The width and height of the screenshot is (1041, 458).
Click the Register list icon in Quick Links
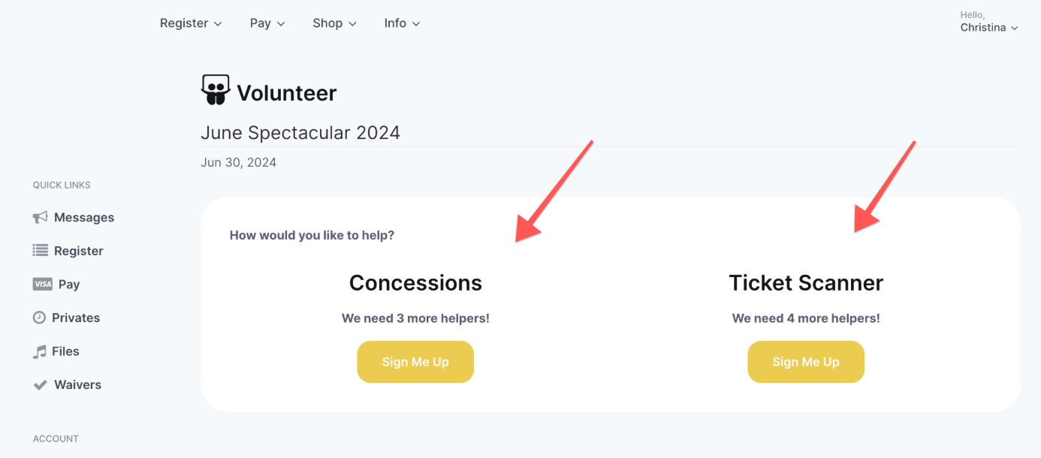point(40,251)
